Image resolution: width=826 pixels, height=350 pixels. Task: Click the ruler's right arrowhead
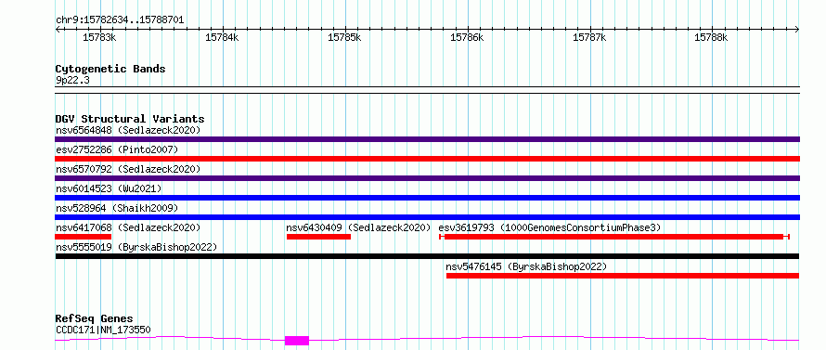(797, 29)
